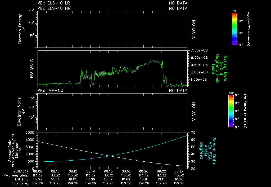The height and width of the screenshot is (187, 271).
Task: Click 'NO DATA' beside the VEx ELS-10 LR title
Action: tap(178, 3)
